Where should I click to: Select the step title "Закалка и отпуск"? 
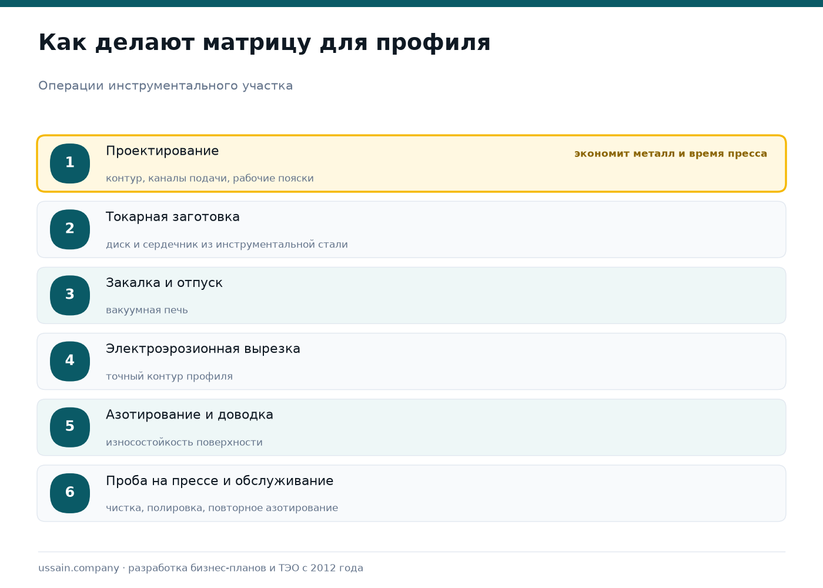[164, 283]
